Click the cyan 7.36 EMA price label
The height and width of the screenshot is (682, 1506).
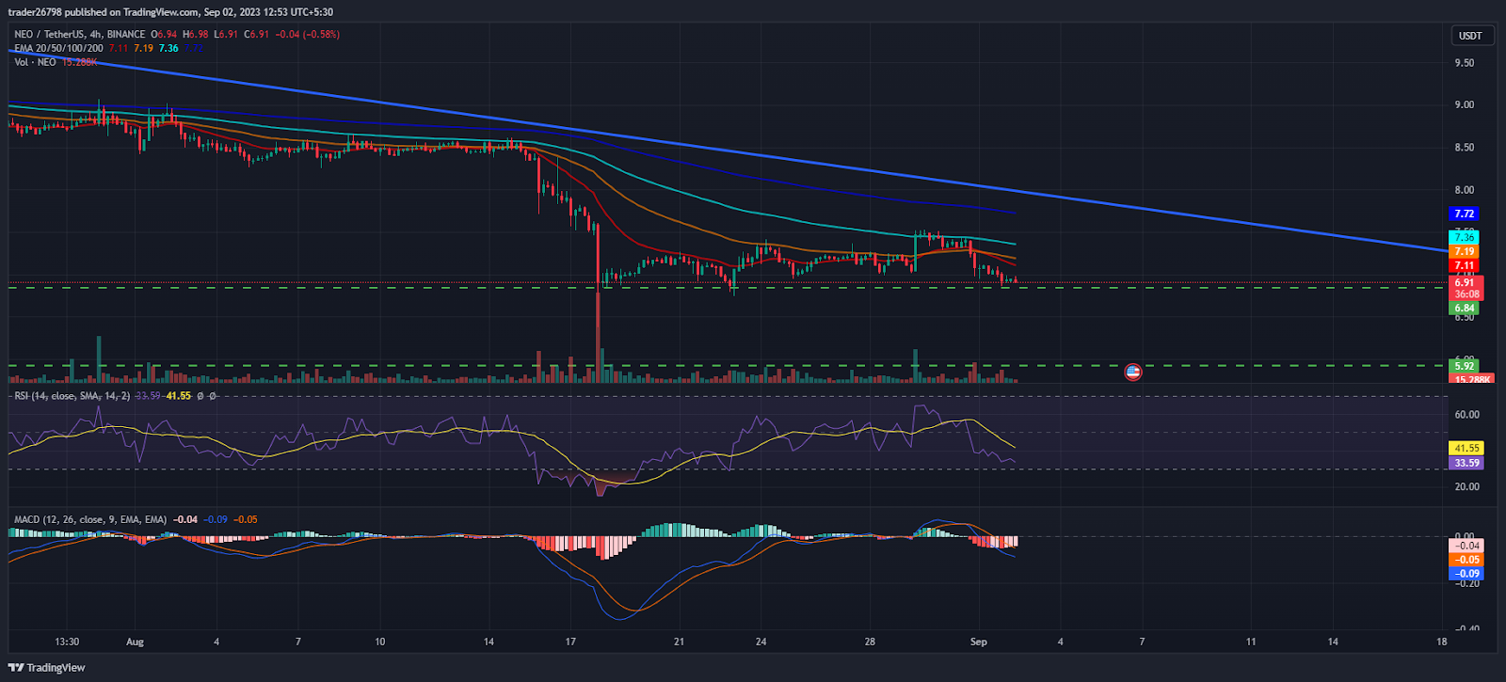(1465, 238)
